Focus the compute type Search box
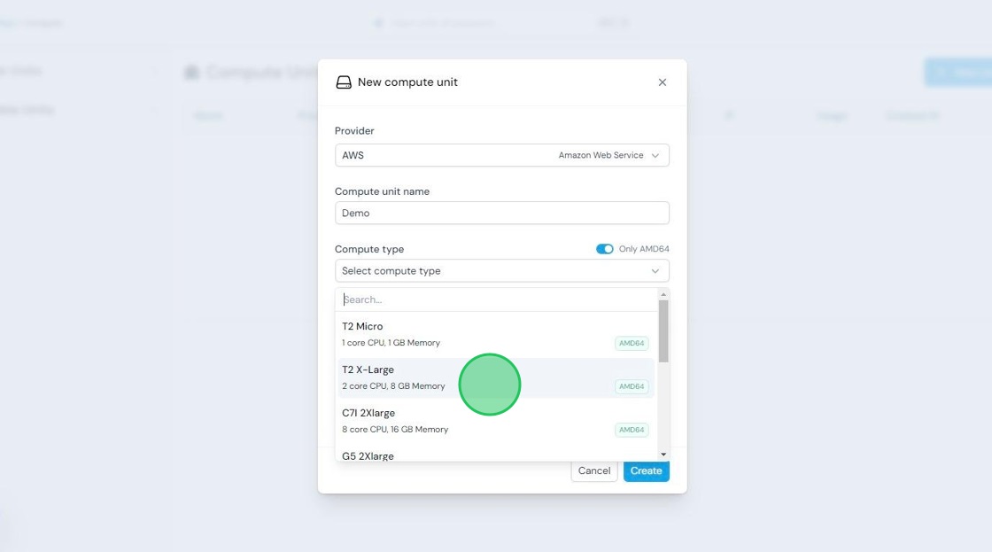Image resolution: width=992 pixels, height=552 pixels. pos(497,299)
